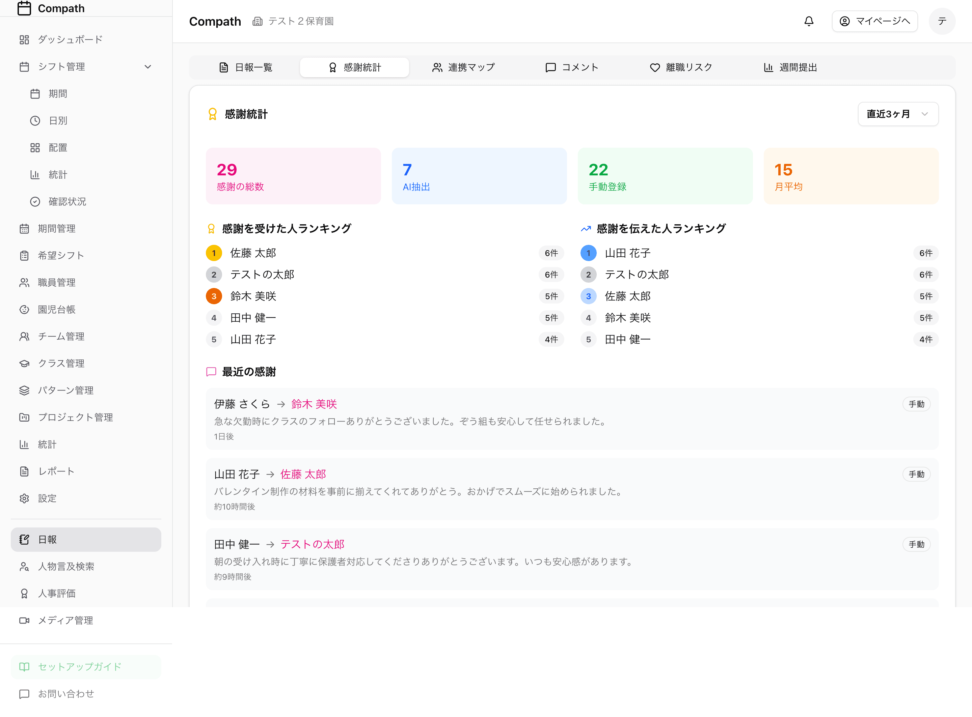
Task: Click the notification bell icon
Action: click(x=809, y=21)
